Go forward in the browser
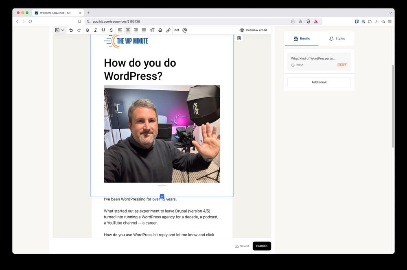Image resolution: width=407 pixels, height=270 pixels. (24, 22)
